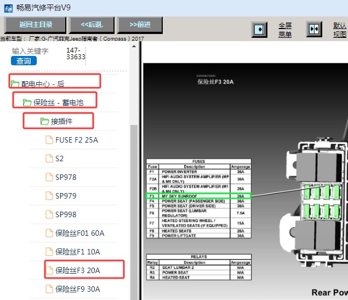Open FUSE F2 25A document
The height and width of the screenshot is (300, 348).
[77, 140]
